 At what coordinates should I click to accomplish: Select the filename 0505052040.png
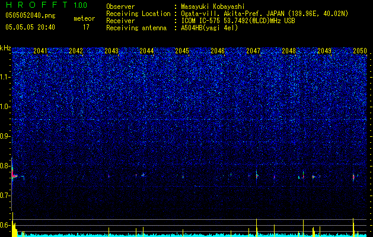(30, 15)
